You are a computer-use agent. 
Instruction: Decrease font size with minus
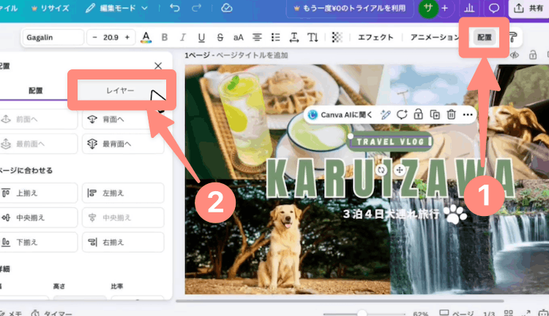coord(94,37)
